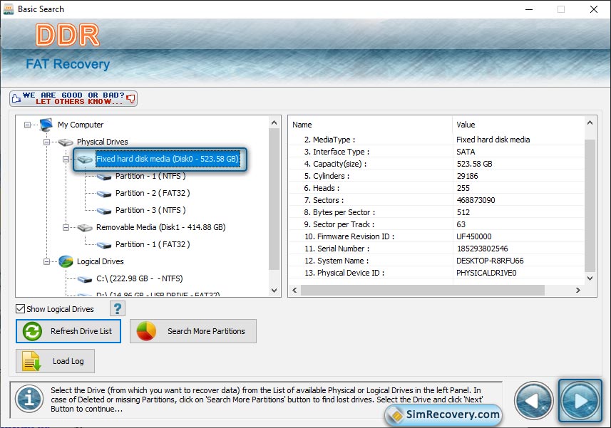Click drive tree scrollbar down arrow
Screen dimensions: 611x428
click(274, 291)
